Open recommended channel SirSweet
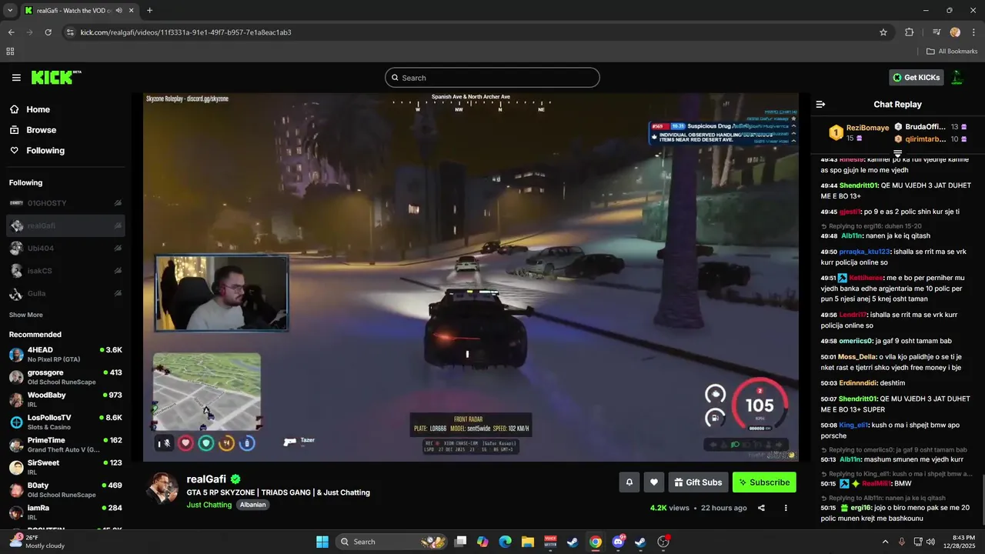The height and width of the screenshot is (554, 985). pos(65,467)
